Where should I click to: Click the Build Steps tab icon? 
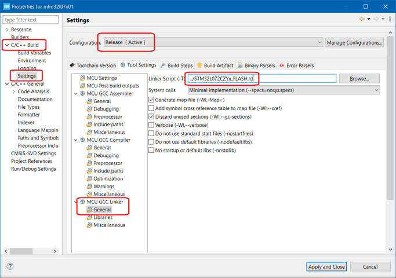164,65
